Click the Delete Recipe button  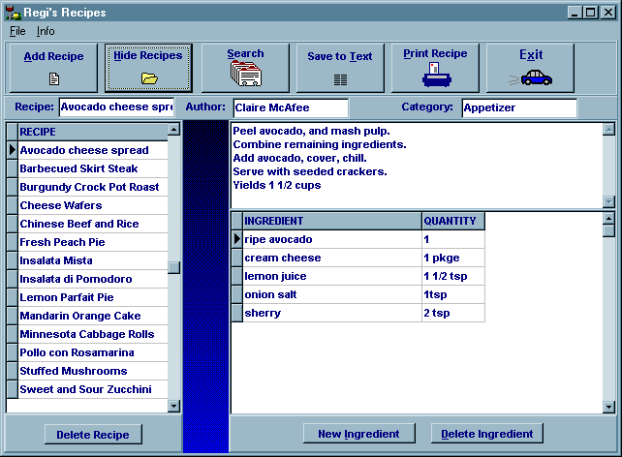tap(93, 435)
